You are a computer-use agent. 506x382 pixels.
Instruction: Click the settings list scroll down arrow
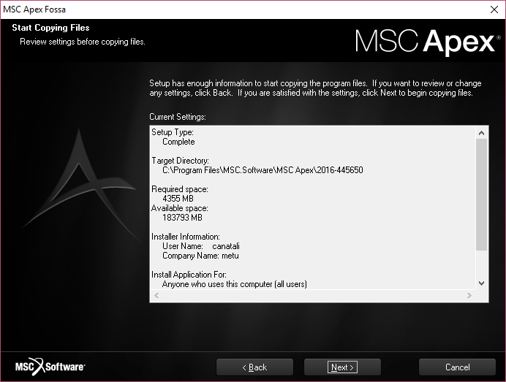tap(481, 283)
